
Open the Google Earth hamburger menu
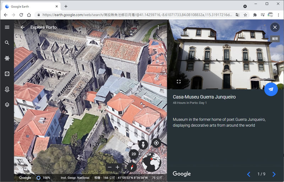click(x=7, y=27)
